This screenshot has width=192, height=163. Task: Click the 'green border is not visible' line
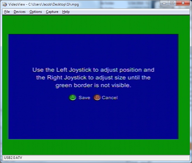point(93,85)
